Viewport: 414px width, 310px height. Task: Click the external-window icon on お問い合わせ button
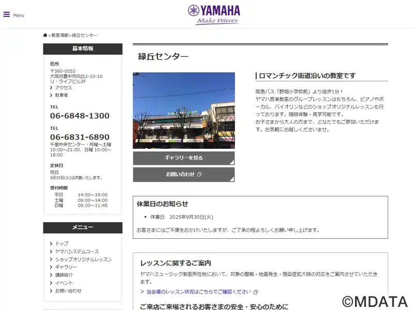click(199, 174)
